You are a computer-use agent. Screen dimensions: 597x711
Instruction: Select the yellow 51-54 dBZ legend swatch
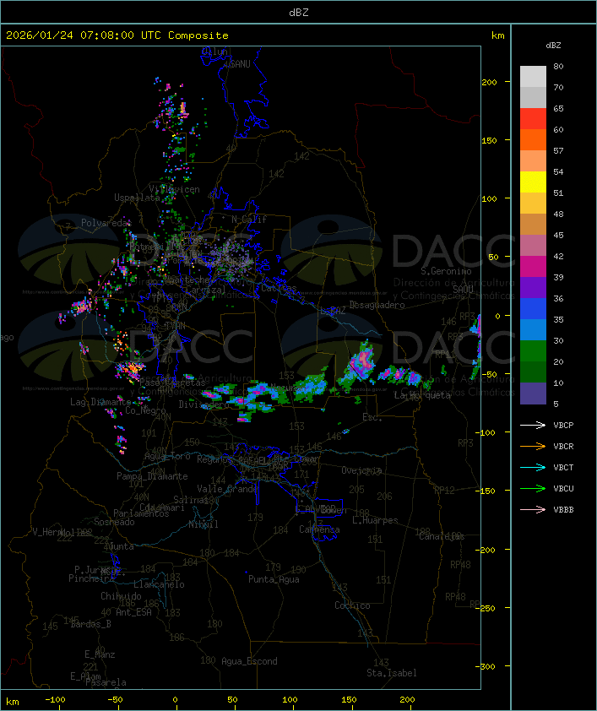point(533,182)
